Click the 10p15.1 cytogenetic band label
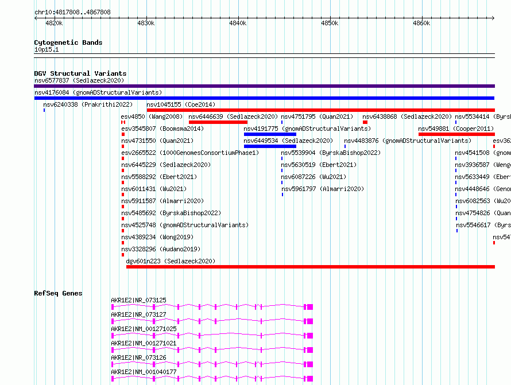 point(47,49)
